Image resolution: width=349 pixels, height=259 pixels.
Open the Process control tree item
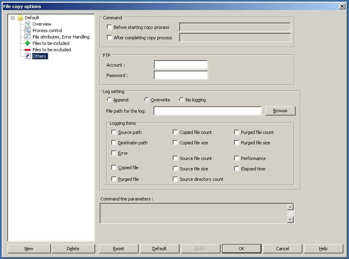(47, 30)
